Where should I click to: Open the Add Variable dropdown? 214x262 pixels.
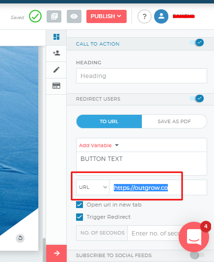pos(99,145)
